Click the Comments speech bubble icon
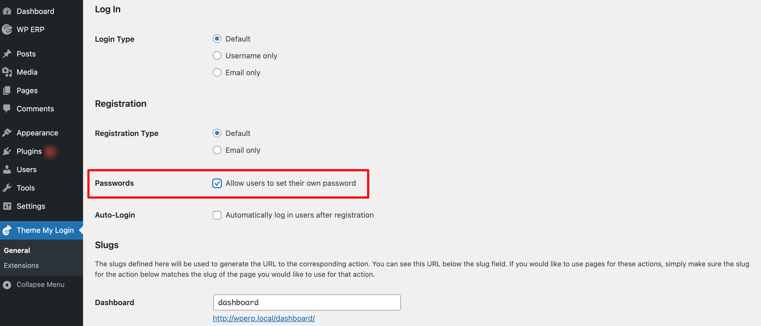Viewport: 761px width, 326px height. pos(7,109)
